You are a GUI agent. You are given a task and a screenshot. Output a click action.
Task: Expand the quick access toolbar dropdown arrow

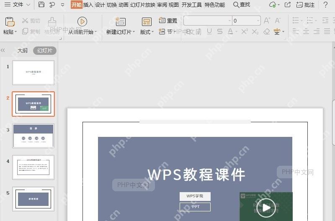[62, 5]
